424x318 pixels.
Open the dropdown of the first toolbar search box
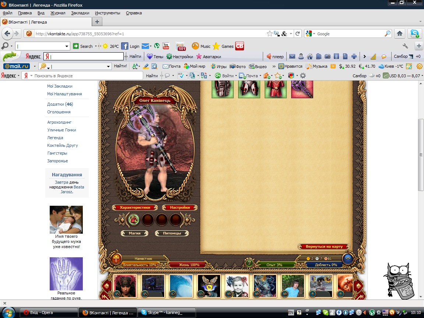pyautogui.click(x=67, y=46)
